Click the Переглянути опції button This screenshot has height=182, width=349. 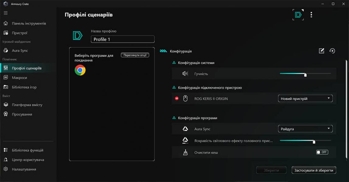coord(135,55)
